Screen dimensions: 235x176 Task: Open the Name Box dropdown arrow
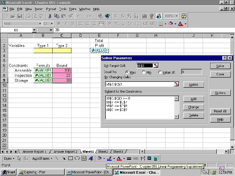point(34,30)
